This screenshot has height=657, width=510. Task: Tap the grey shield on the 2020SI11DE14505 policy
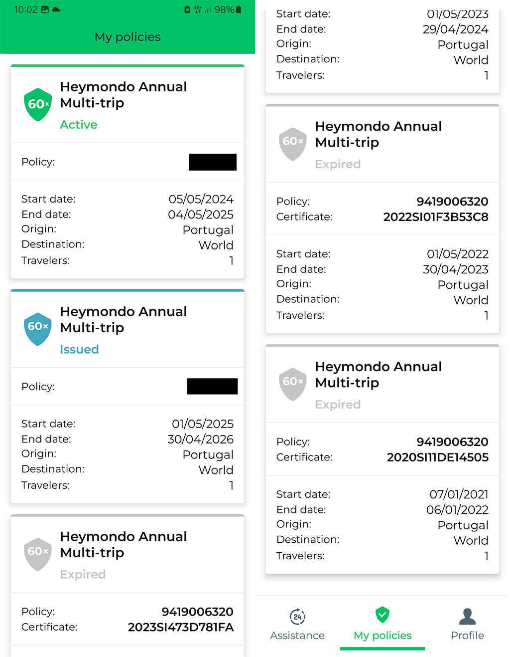[x=293, y=384]
